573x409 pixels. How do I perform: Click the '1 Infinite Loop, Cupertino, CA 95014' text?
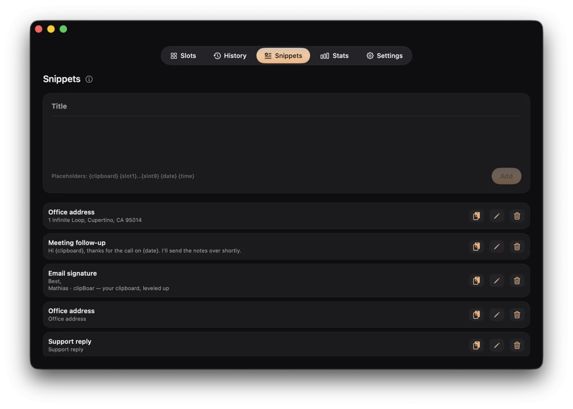95,220
